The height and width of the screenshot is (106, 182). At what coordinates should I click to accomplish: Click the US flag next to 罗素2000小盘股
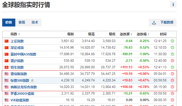7,93
